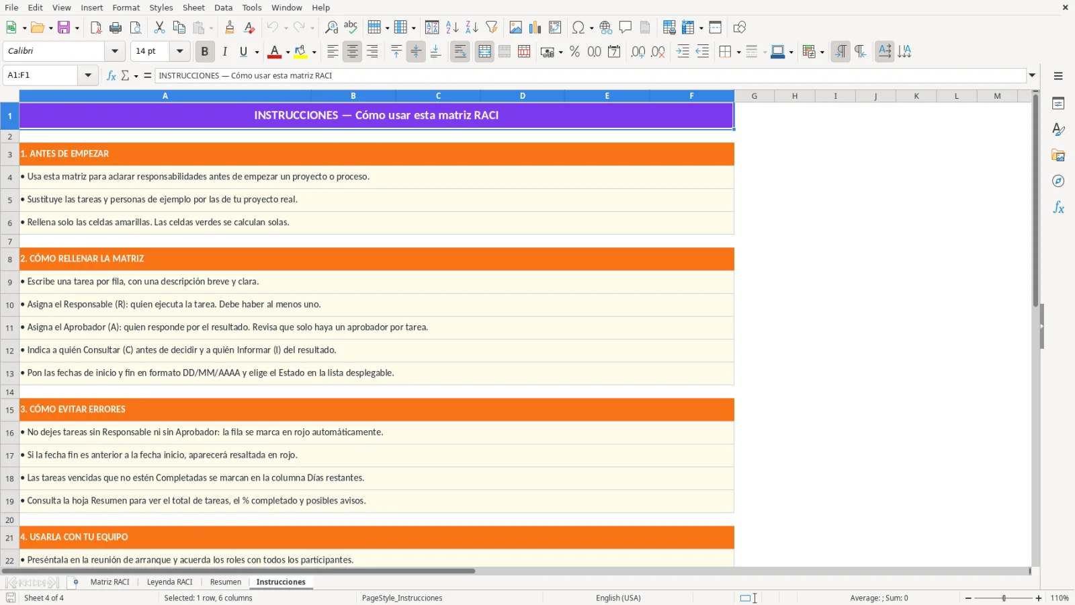Switch to the Leyenda RACI sheet tab
Image resolution: width=1075 pixels, height=605 pixels.
click(169, 582)
